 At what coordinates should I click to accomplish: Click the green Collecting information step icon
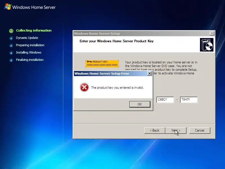(11, 31)
